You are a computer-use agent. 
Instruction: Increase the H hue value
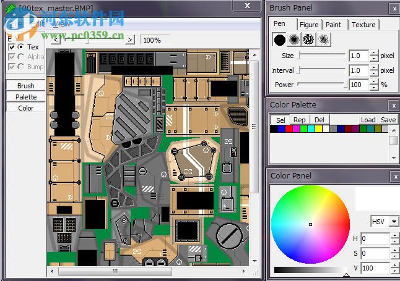(x=395, y=236)
